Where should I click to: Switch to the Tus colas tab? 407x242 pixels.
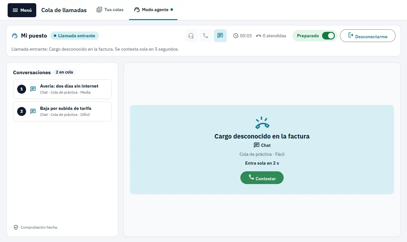110,10
